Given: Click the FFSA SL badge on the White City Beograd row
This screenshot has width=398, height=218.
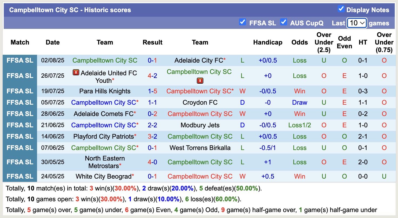Looking at the screenshot, I should point(20,176).
